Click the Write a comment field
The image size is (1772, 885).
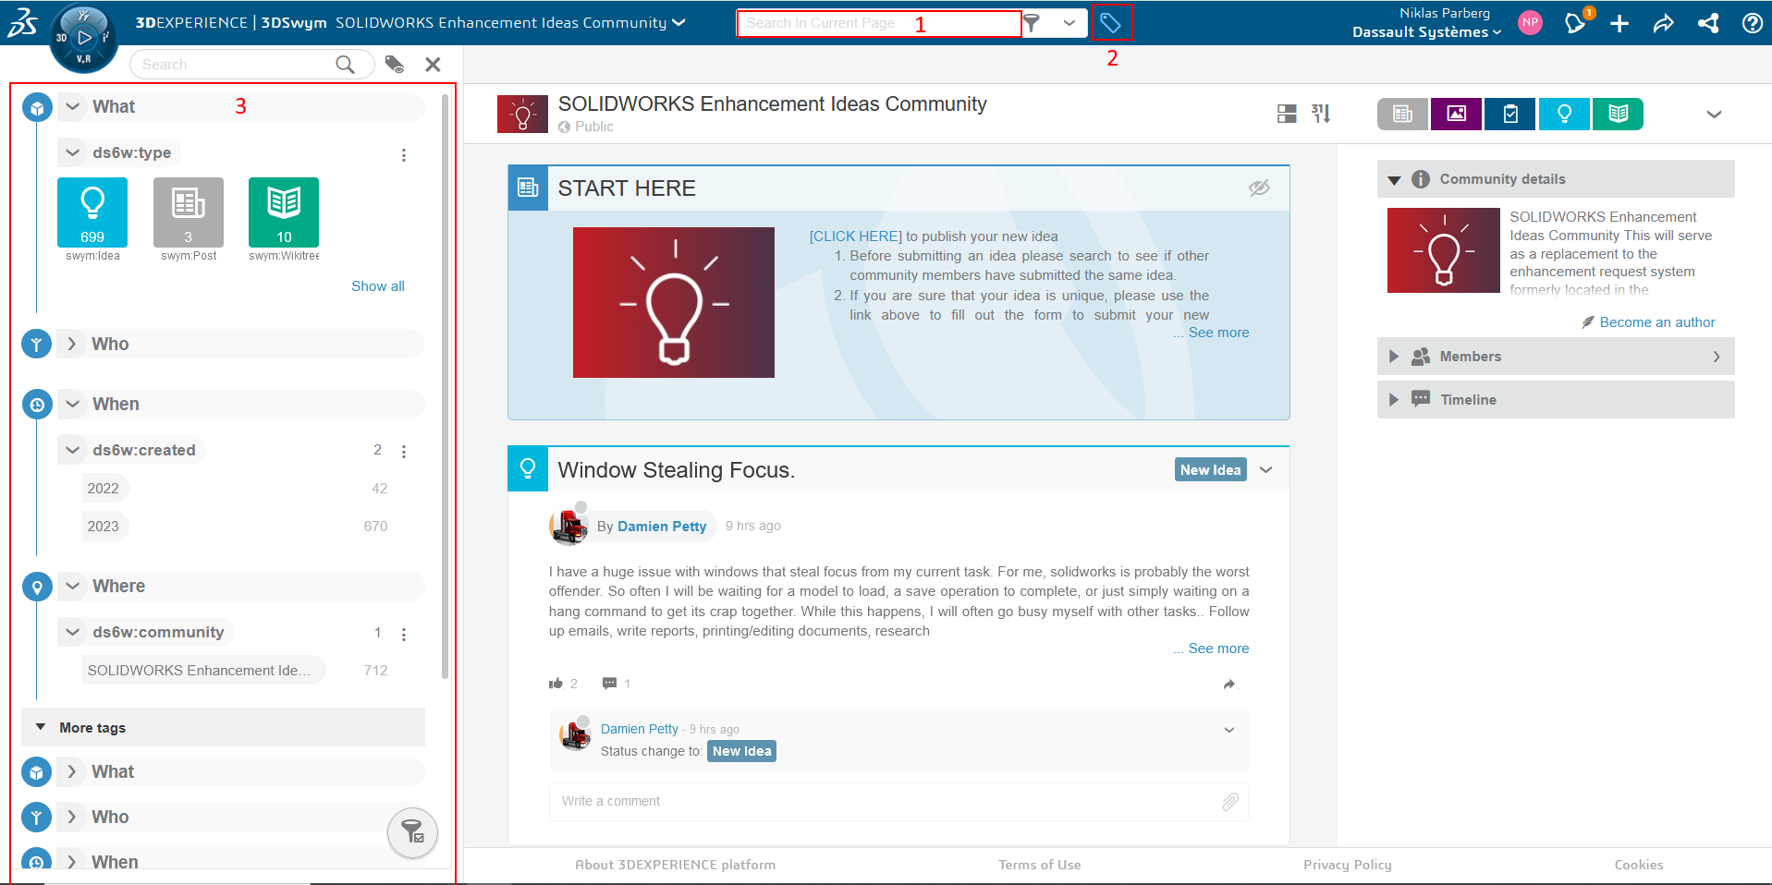pyautogui.click(x=878, y=802)
